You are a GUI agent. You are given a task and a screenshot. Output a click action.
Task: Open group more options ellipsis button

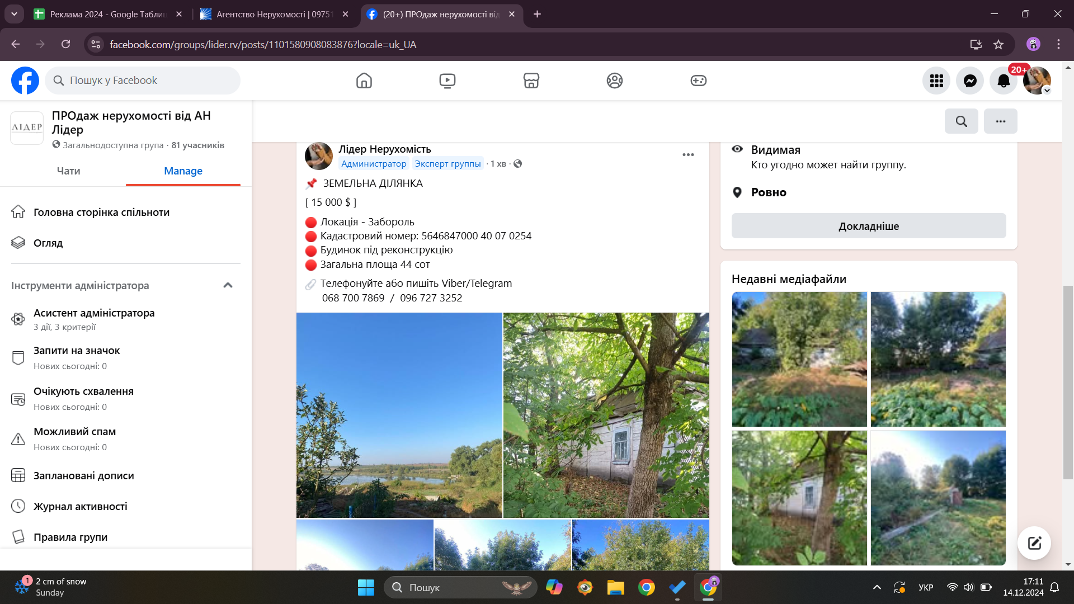click(1000, 121)
